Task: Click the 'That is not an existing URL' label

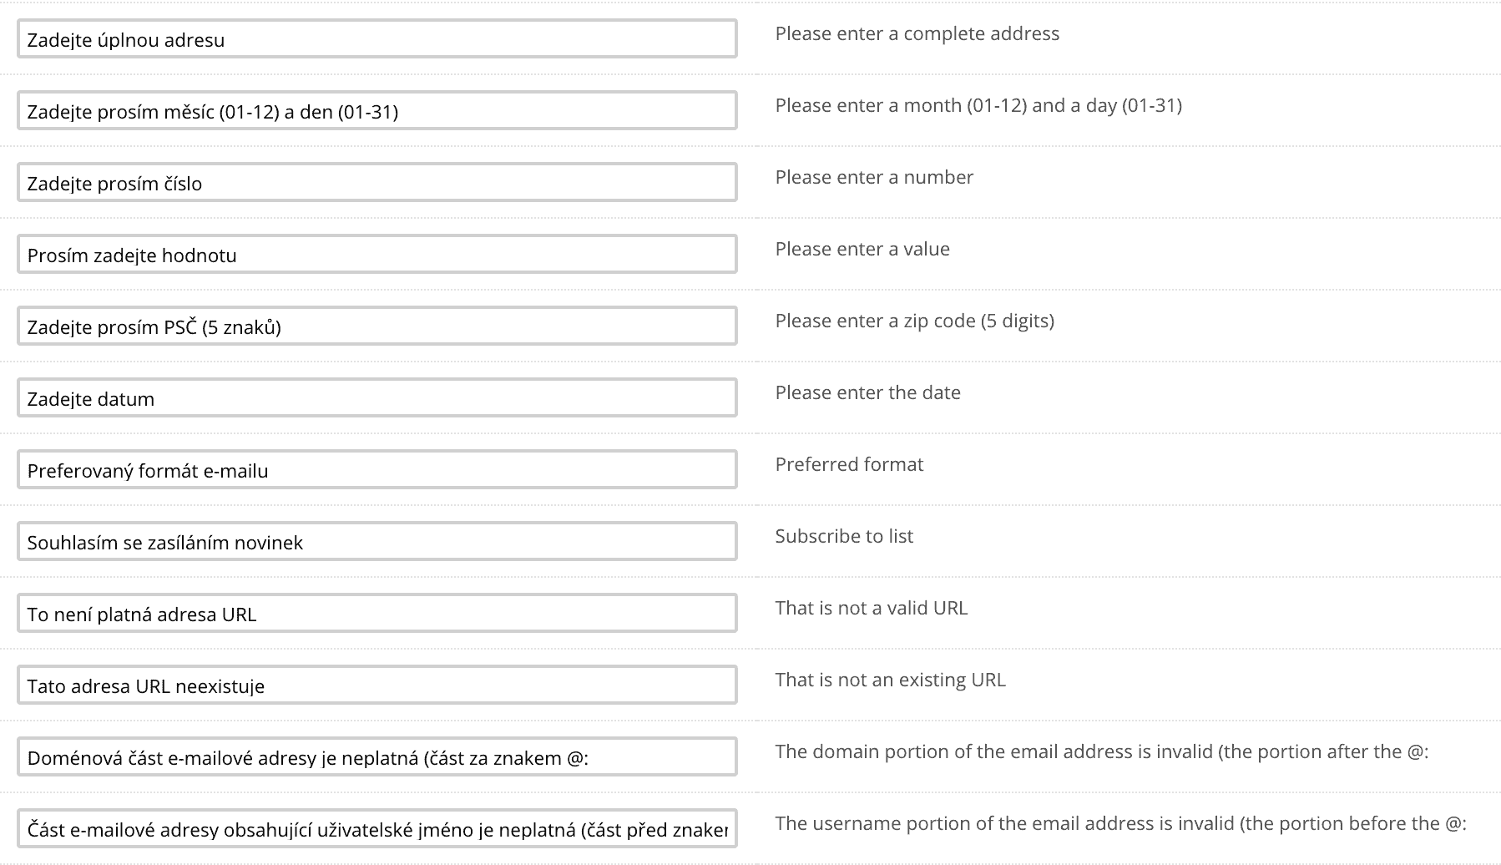Action: click(x=890, y=680)
